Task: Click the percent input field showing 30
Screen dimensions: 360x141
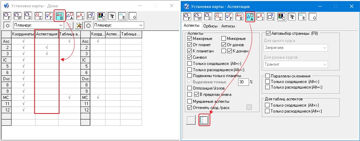Action: tap(243, 82)
